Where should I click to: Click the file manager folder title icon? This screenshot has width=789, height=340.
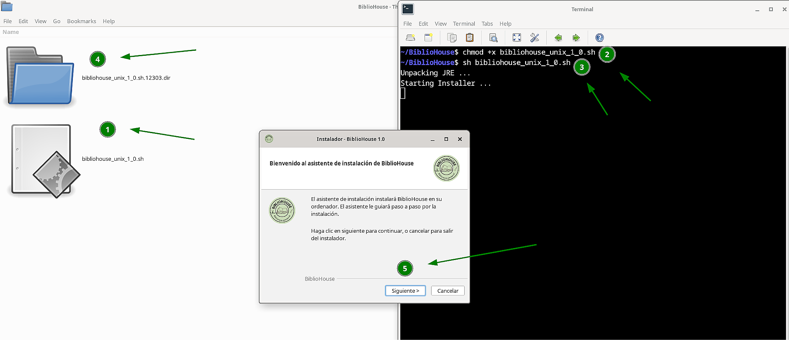tap(7, 6)
